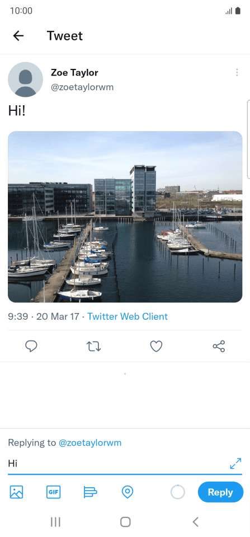Tap the @zoetaylorwm mention in Replying to
This screenshot has height=537, width=250.
[90, 443]
